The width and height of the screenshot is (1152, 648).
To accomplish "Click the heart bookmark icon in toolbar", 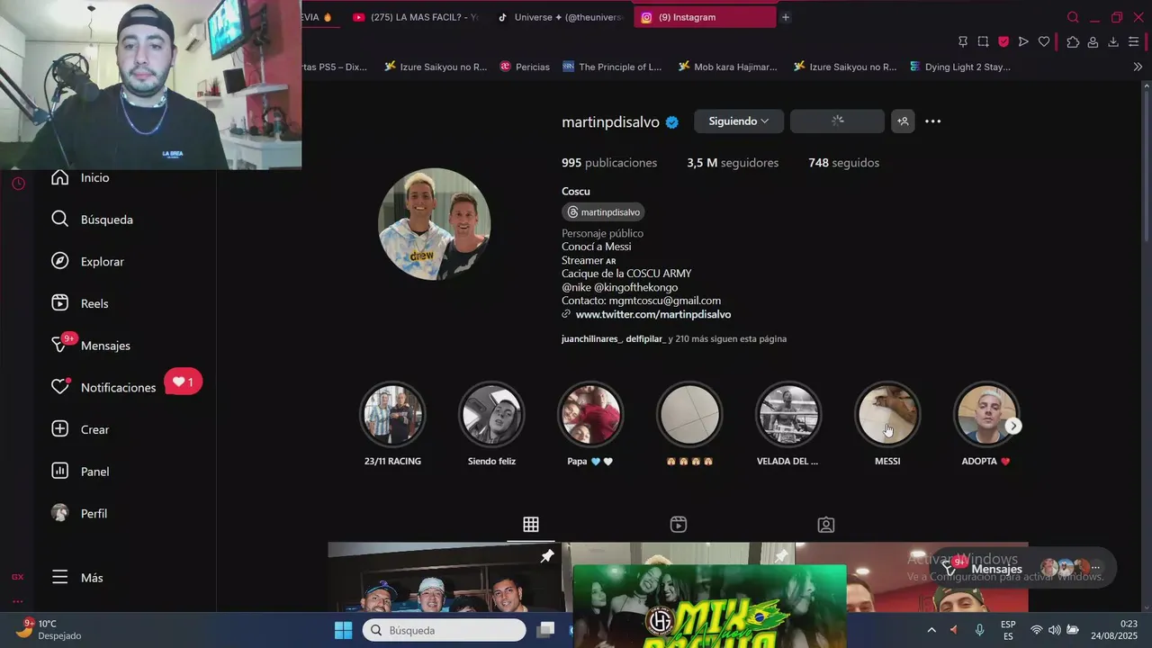I will (1044, 41).
